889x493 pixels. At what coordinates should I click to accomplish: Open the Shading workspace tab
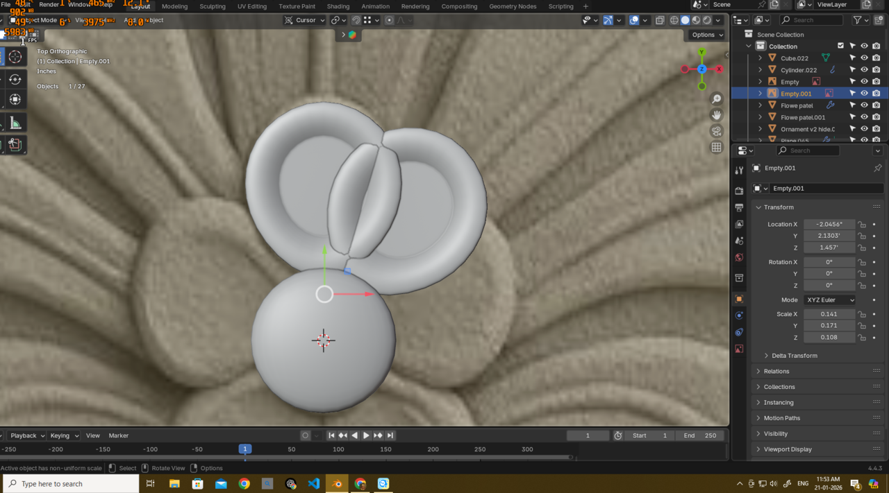tap(338, 6)
